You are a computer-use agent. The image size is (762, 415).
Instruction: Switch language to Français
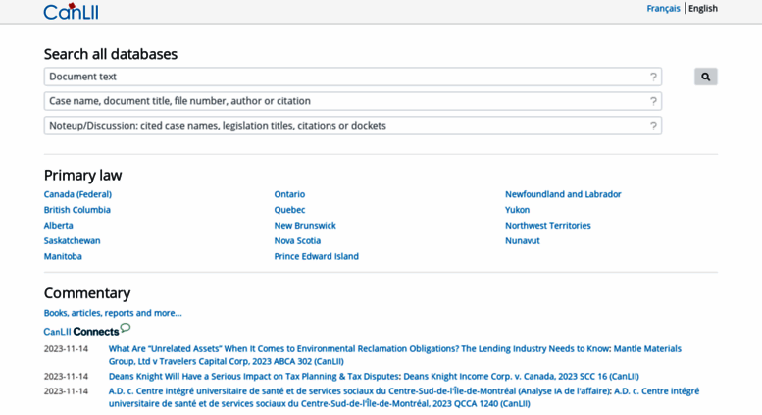tap(663, 8)
